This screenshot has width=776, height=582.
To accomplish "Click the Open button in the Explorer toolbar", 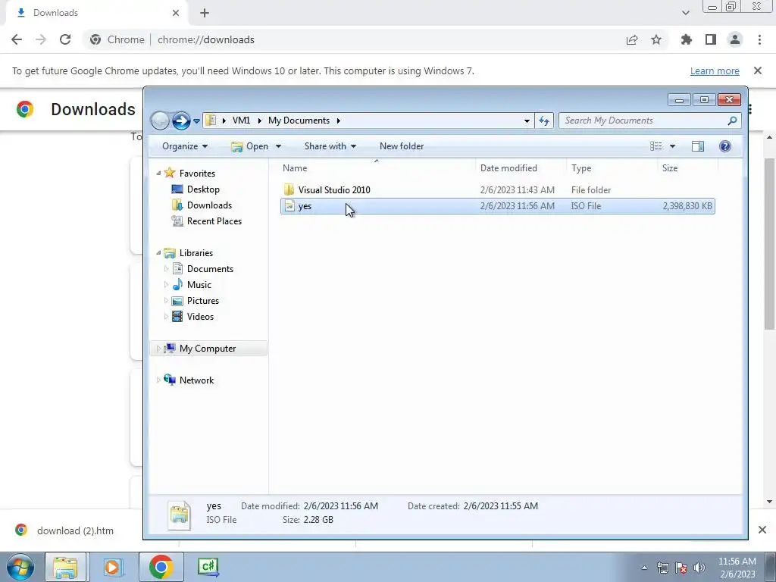I will [251, 146].
